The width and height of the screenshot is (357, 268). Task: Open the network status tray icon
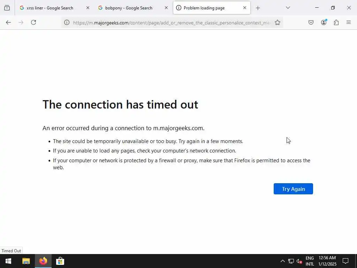pos(291,261)
